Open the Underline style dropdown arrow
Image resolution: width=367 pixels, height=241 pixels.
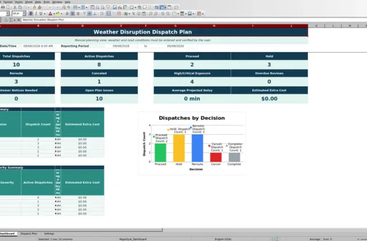click(45, 14)
